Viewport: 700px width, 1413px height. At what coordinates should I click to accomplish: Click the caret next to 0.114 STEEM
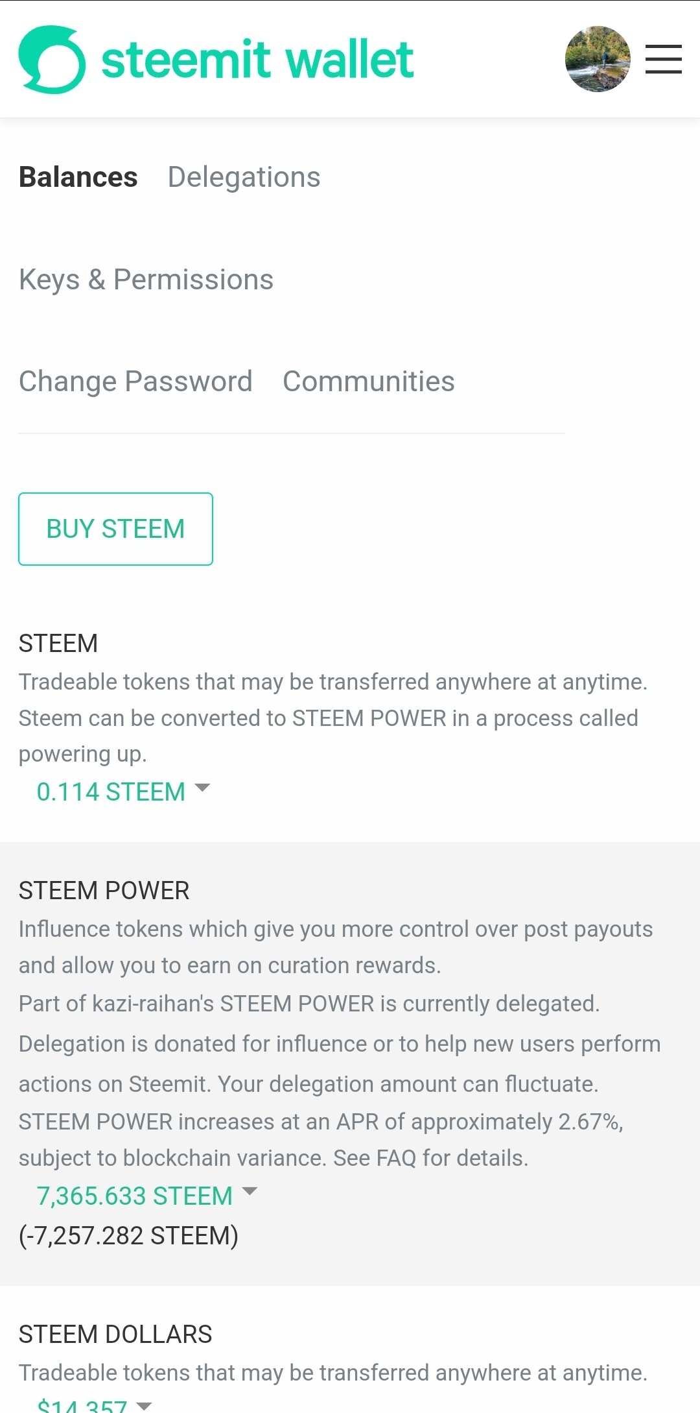tap(203, 788)
